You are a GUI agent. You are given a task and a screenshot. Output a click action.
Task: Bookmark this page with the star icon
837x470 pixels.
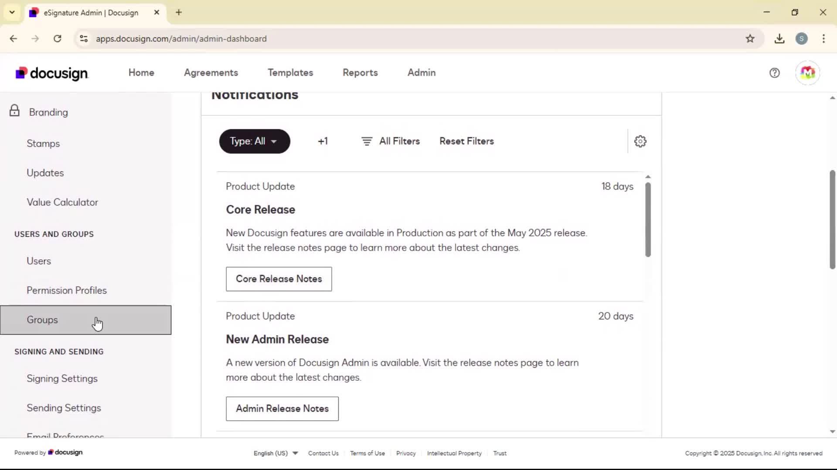[750, 39]
